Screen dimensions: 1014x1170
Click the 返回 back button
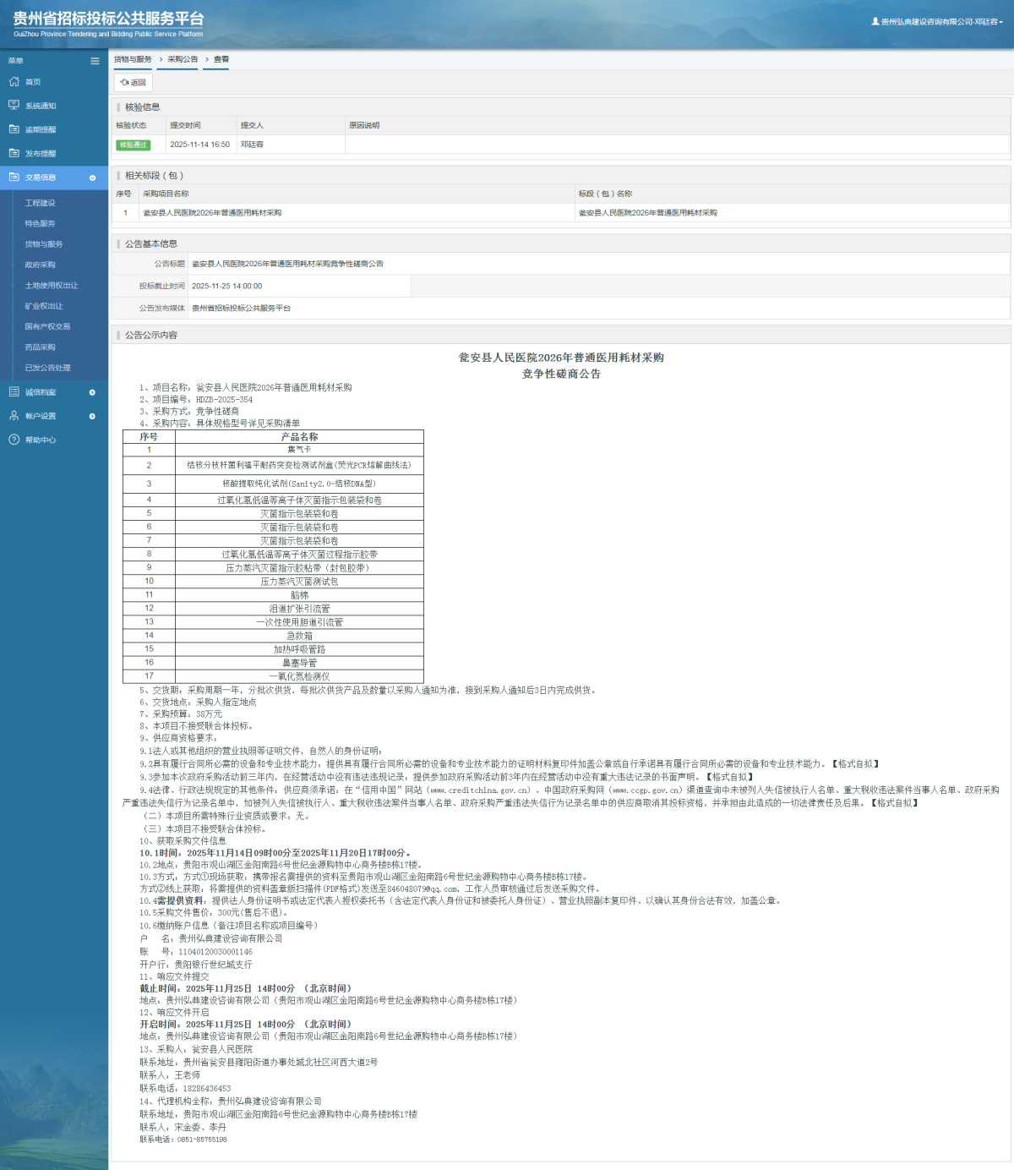[x=134, y=83]
